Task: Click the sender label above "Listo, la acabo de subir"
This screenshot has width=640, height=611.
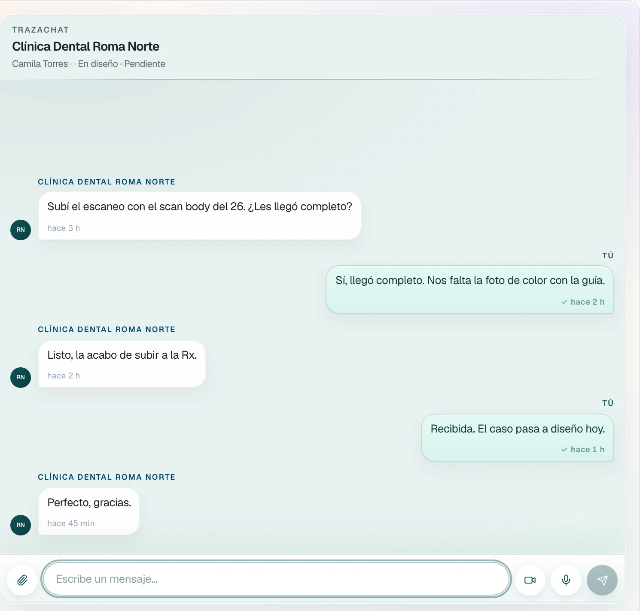Action: pyautogui.click(x=107, y=330)
